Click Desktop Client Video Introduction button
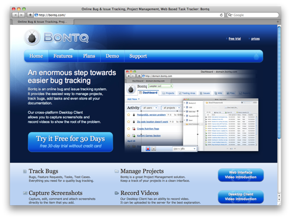This screenshot has height=219, width=291. pos(241,197)
